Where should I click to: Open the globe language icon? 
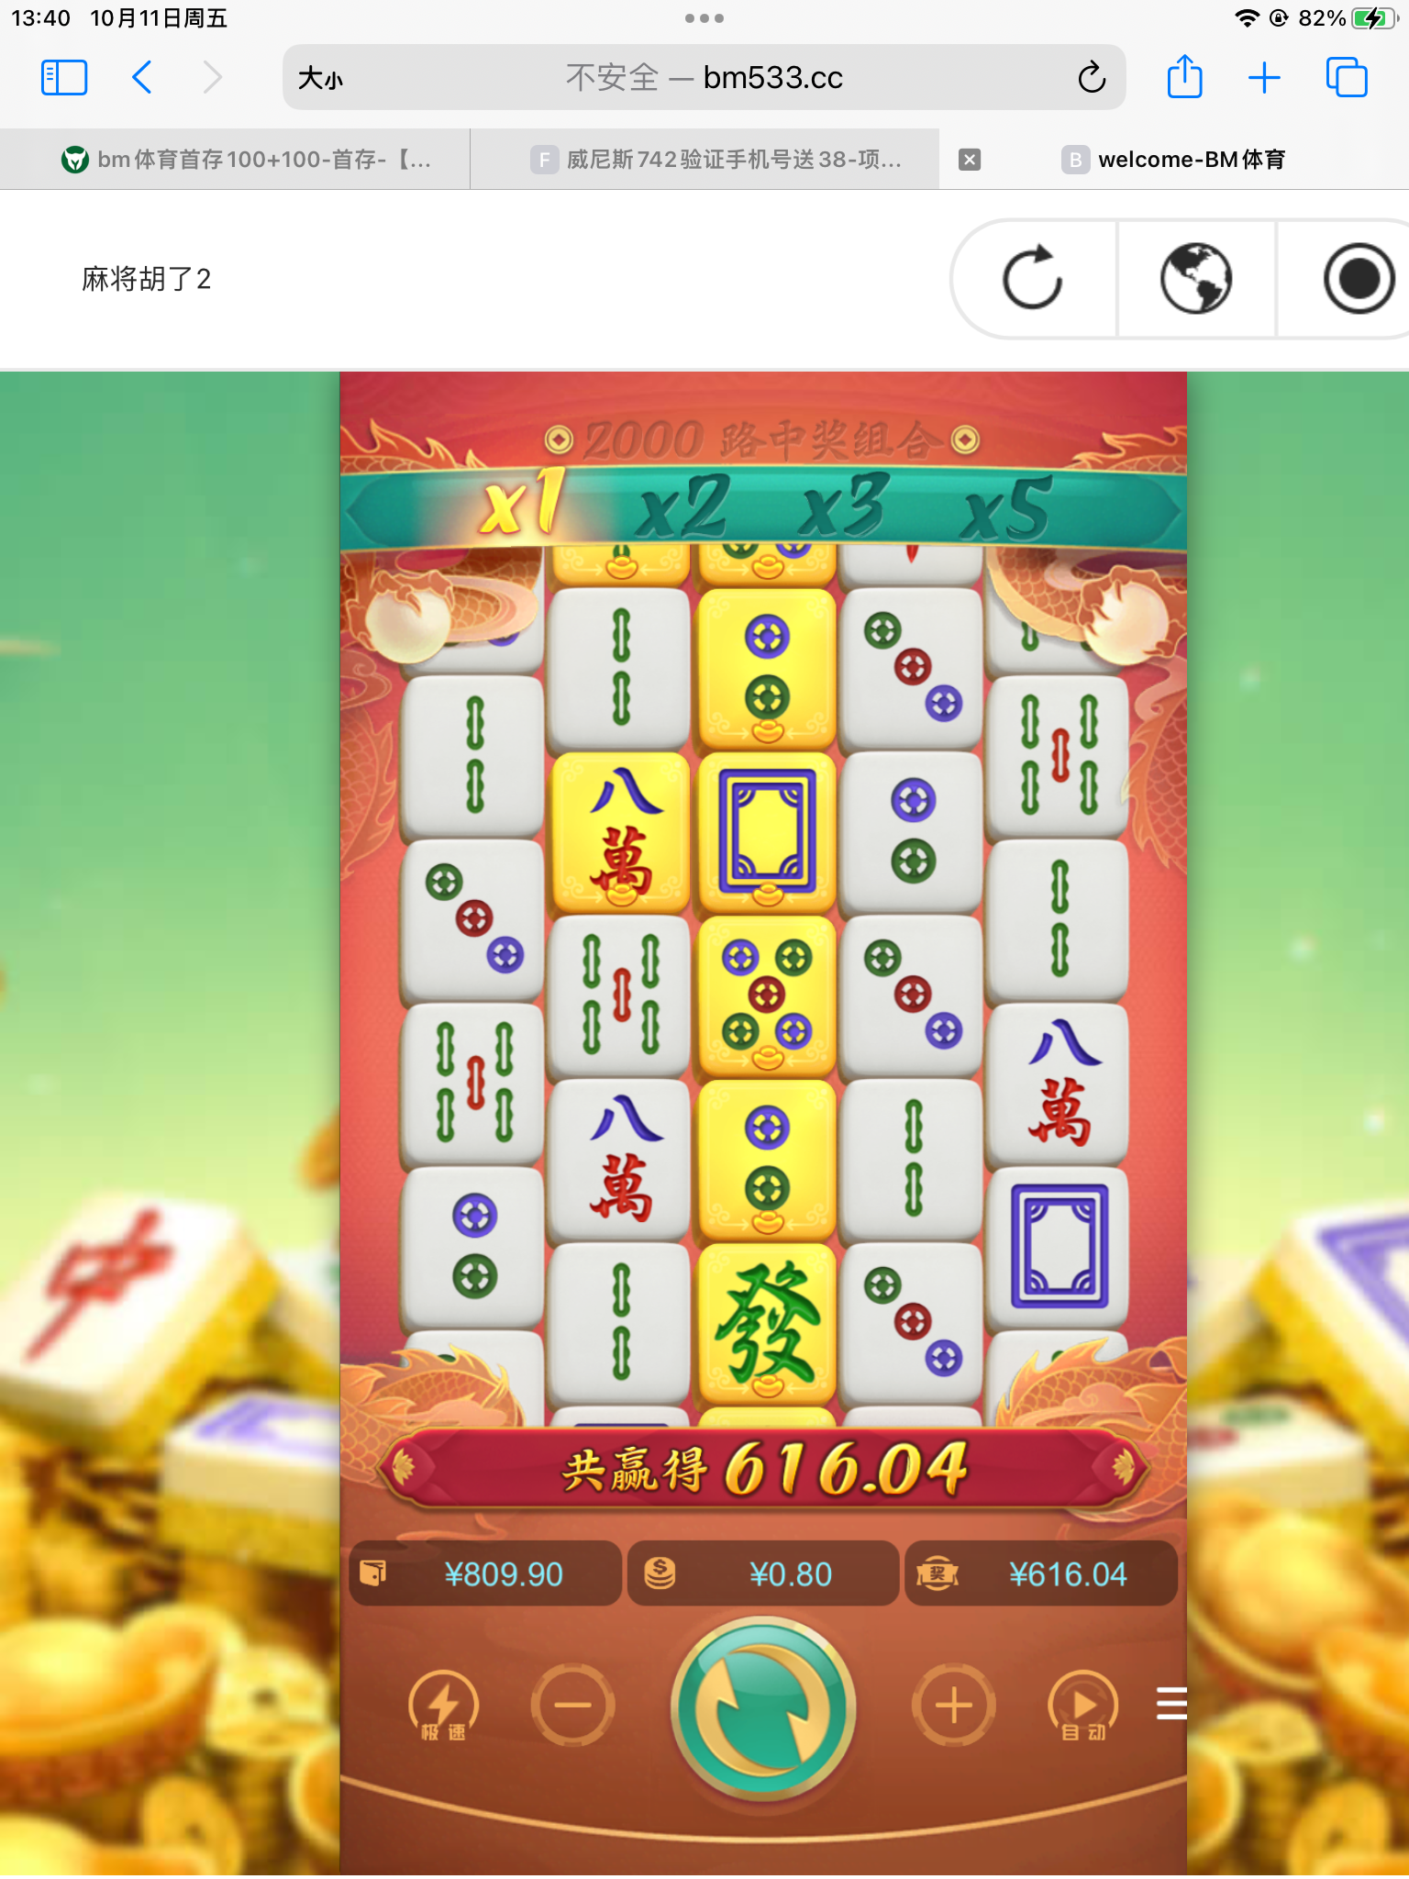(x=1196, y=278)
